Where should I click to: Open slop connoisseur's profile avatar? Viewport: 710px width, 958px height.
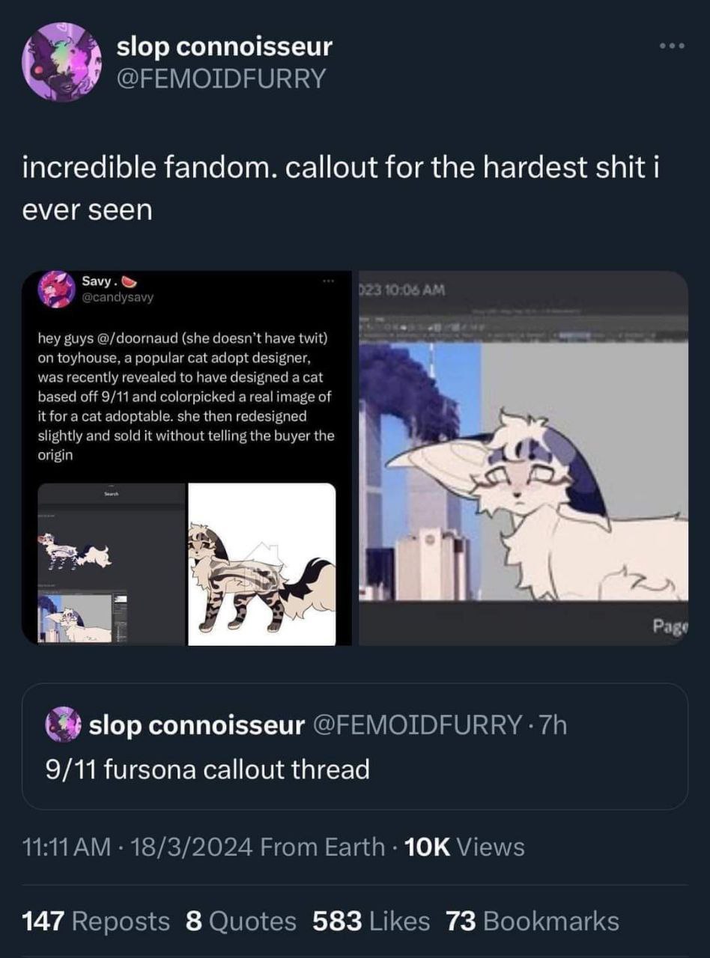pyautogui.click(x=62, y=61)
